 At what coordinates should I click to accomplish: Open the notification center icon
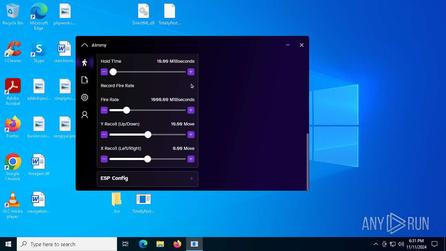(435, 244)
